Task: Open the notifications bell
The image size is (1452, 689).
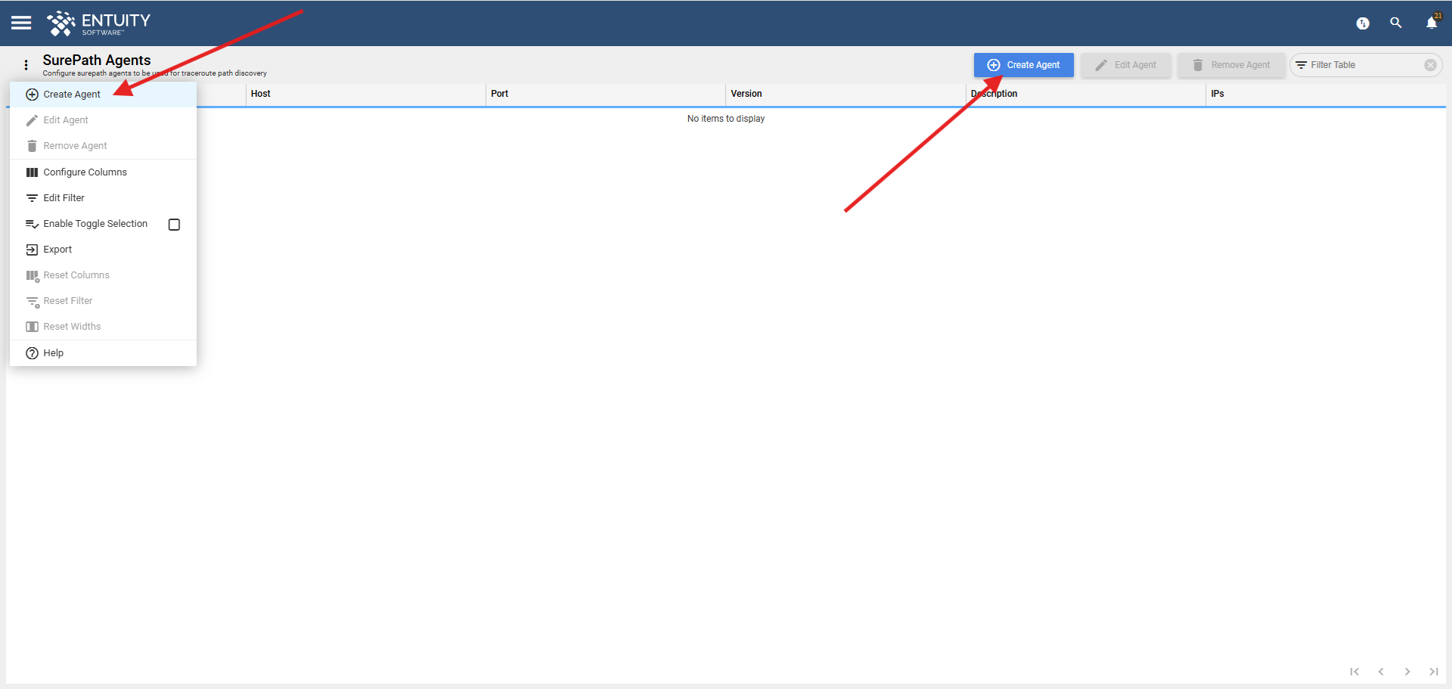Action: tap(1432, 23)
